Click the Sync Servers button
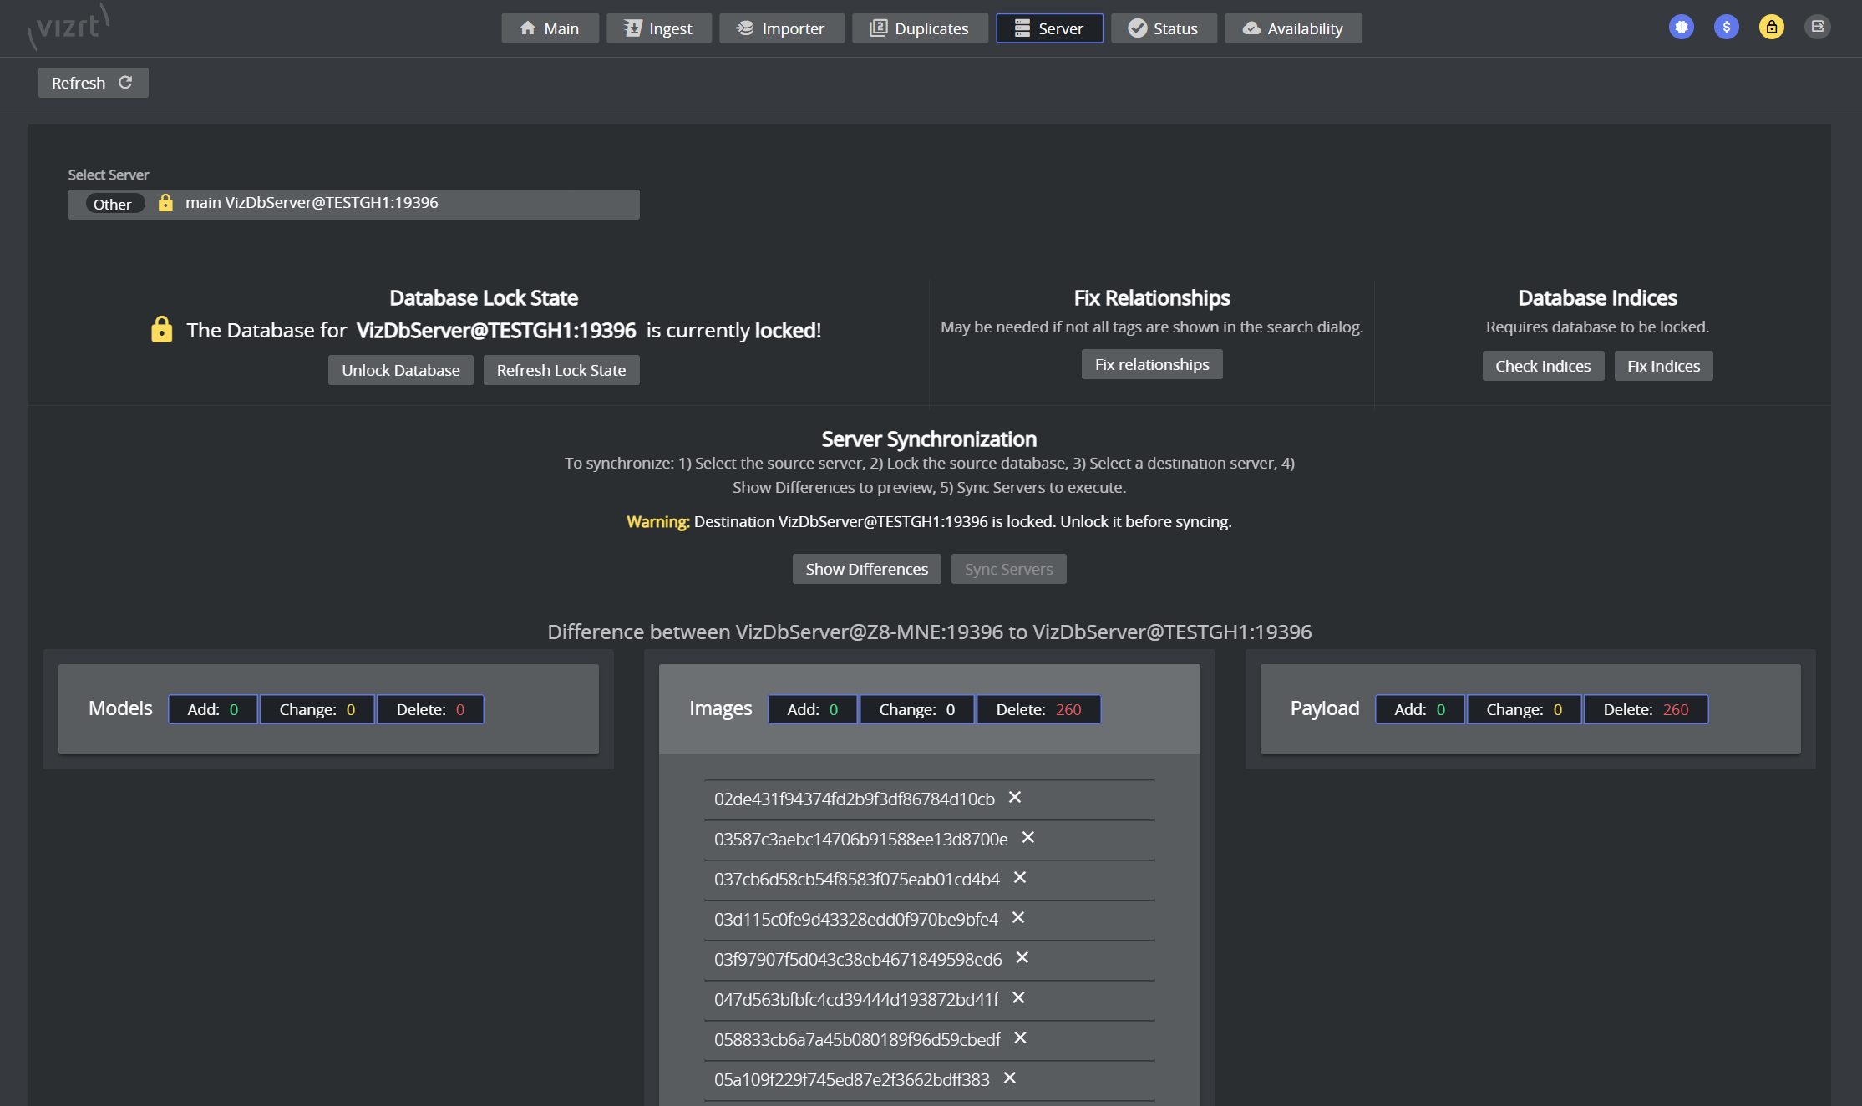This screenshot has width=1862, height=1106. (1008, 569)
